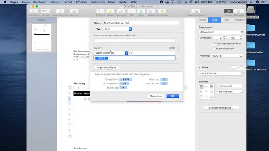Viewport: 269px width, 151px height.
Task: Open the Kein Rahmen dropdown
Action: 230,92
